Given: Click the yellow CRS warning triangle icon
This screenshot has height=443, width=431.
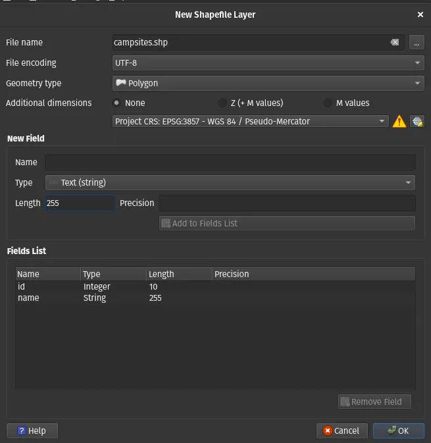Looking at the screenshot, I should coord(399,122).
